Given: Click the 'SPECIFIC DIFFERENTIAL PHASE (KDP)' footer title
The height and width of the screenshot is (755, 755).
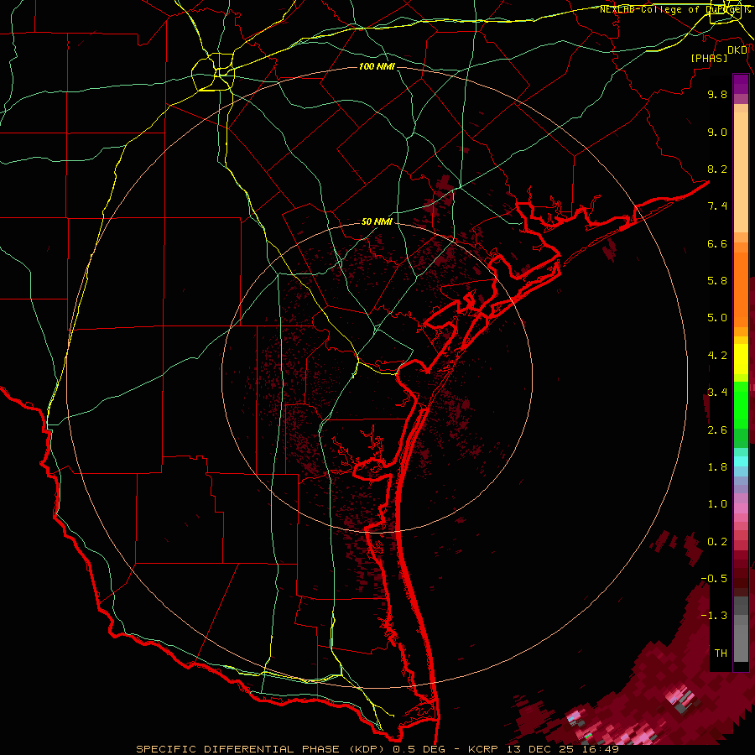Looking at the screenshot, I should click(x=263, y=749).
